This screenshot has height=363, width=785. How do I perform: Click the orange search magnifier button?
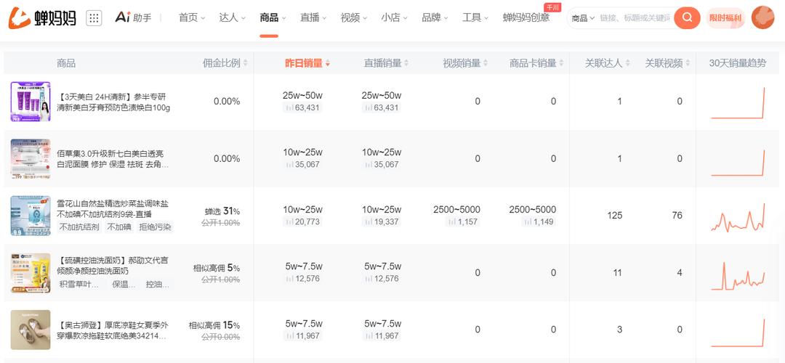pos(687,17)
